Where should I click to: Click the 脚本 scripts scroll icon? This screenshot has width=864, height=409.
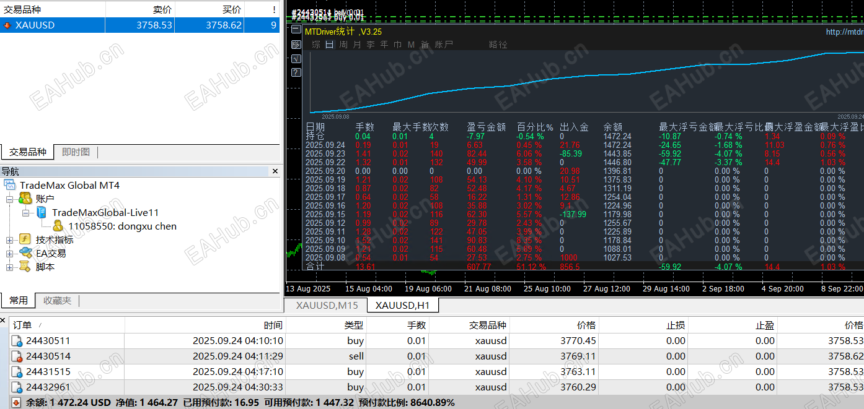pos(25,267)
